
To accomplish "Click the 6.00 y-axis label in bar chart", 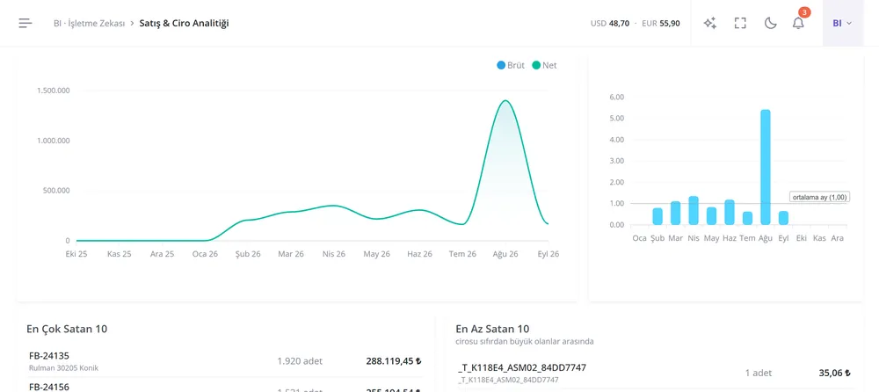I will click(616, 97).
